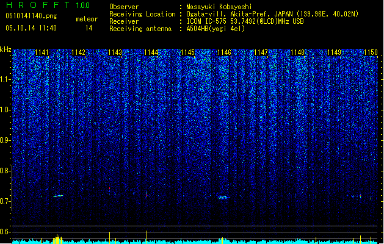Click the 0.8 kHz frequency label

coord(5,171)
